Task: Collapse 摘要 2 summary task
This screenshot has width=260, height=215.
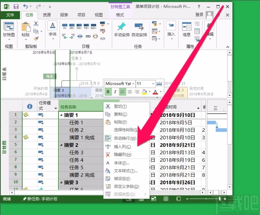Action: (61, 145)
